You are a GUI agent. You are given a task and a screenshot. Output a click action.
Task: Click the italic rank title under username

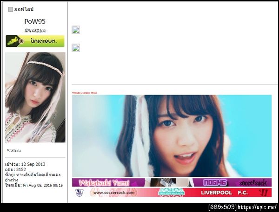click(35, 31)
